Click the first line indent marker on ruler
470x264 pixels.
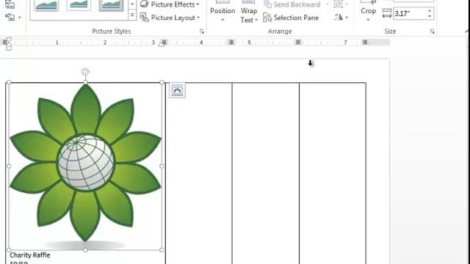coord(9,40)
